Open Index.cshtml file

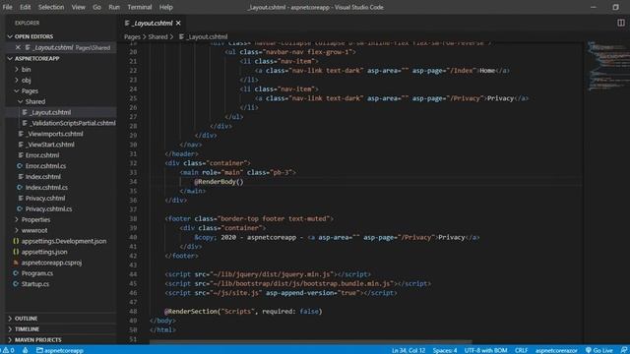coord(43,177)
